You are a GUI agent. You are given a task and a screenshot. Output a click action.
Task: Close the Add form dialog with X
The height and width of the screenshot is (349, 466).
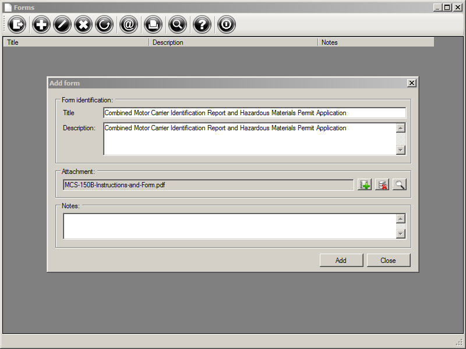click(x=412, y=83)
